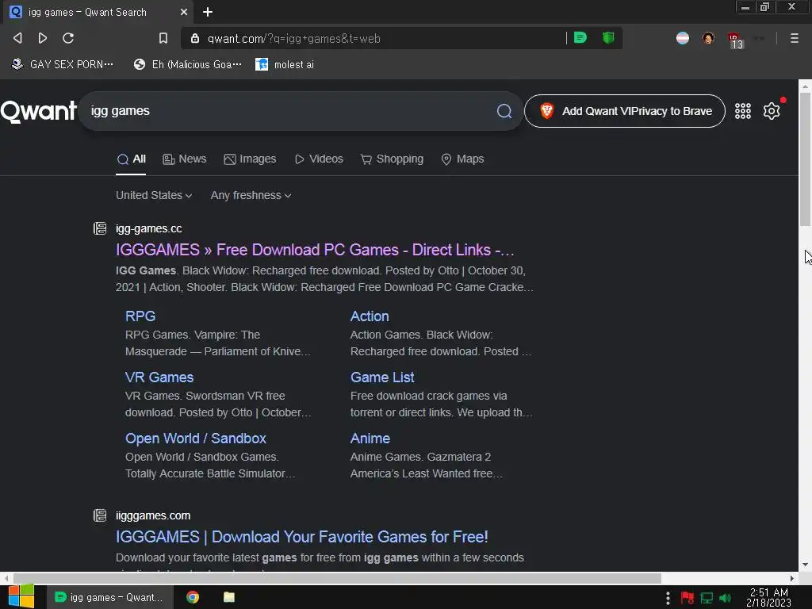Open the Anime sublink
Viewport: 812px width, 609px height.
click(370, 438)
